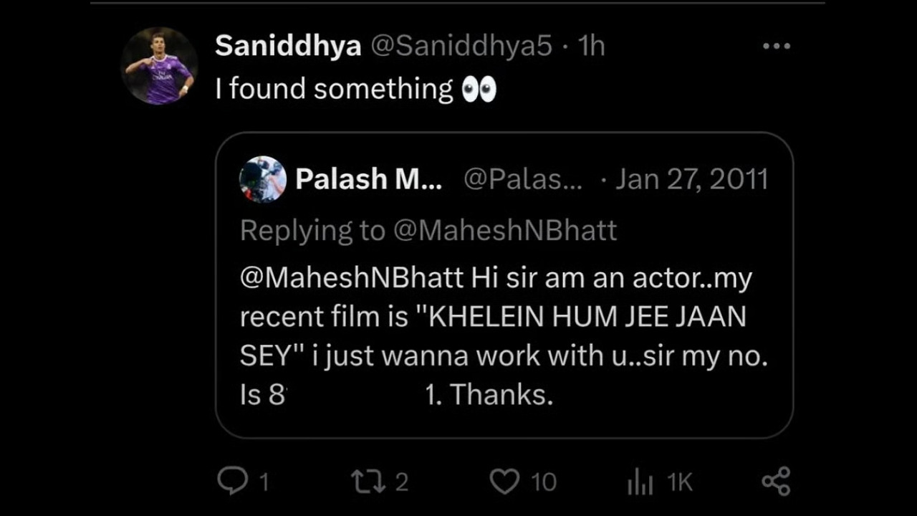Click the retweet count showing 2
This screenshot has width=917, height=516.
(401, 482)
